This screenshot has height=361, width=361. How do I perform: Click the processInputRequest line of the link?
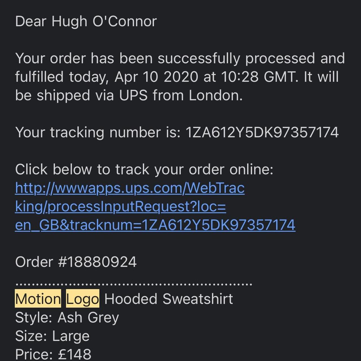[x=120, y=206]
